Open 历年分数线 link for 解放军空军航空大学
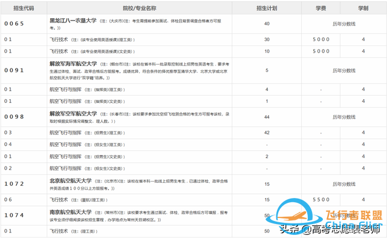 tap(344, 117)
